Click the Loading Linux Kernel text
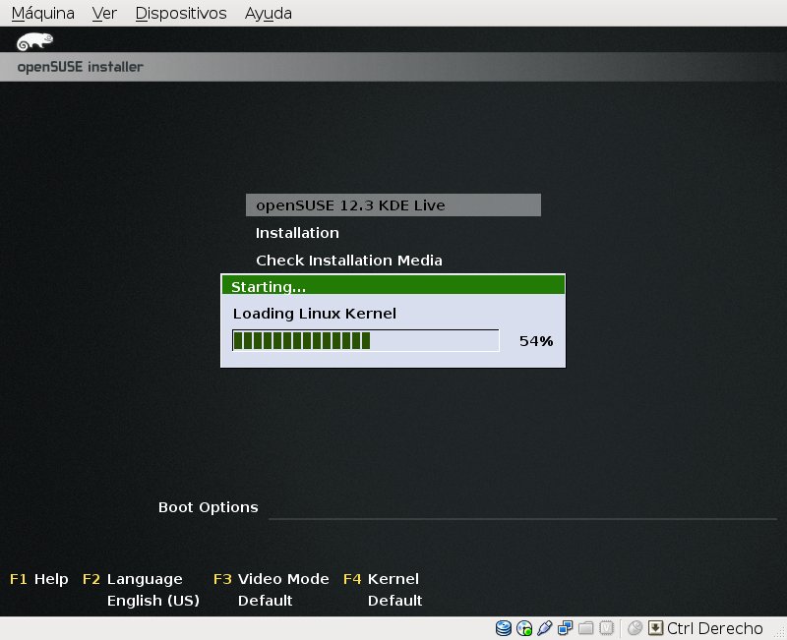 click(315, 314)
